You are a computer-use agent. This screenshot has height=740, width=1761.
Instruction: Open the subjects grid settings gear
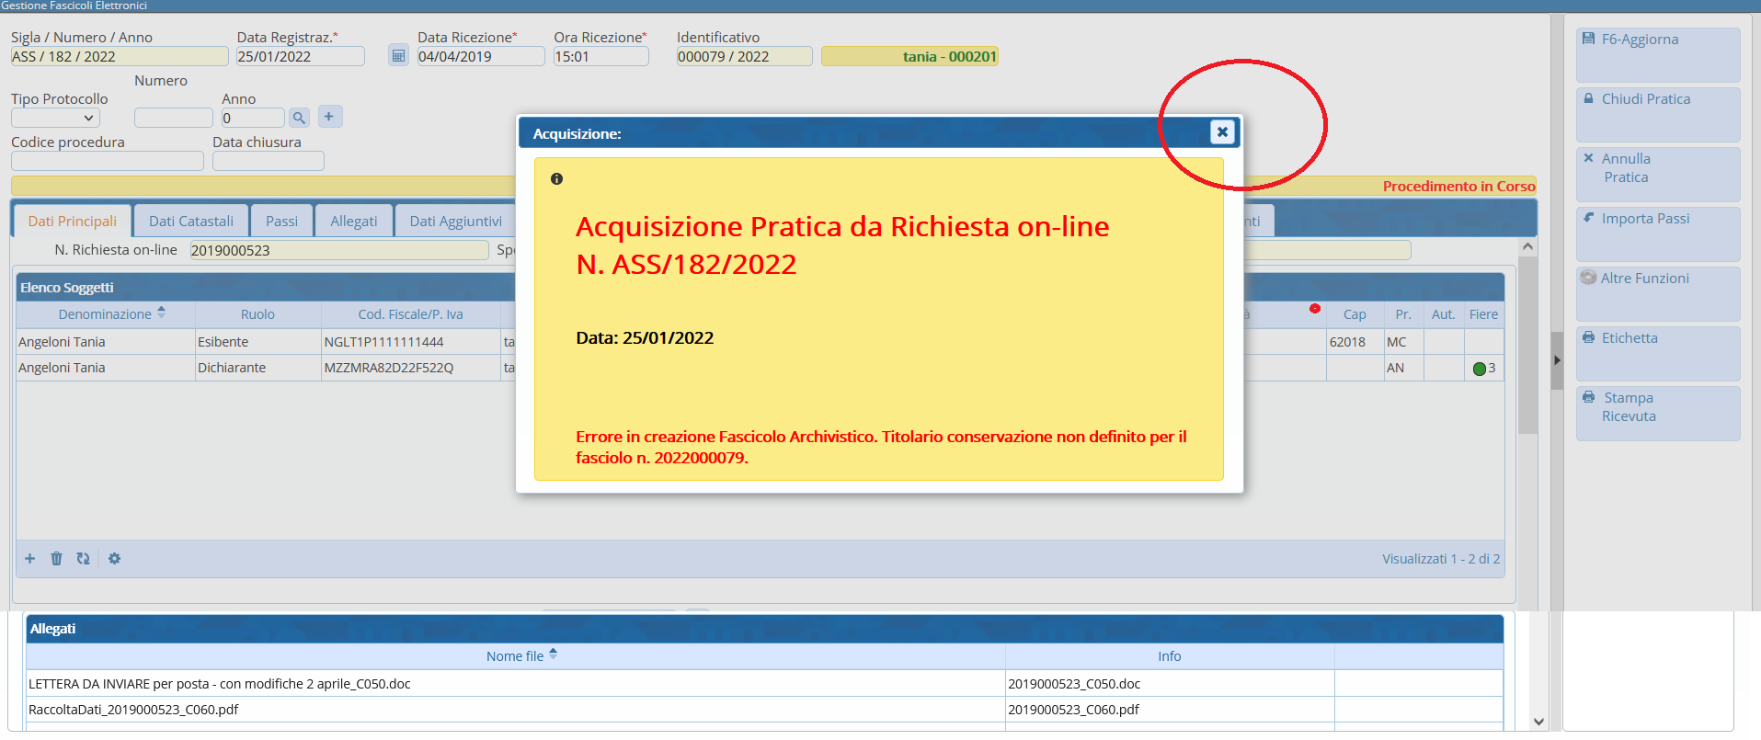[114, 559]
